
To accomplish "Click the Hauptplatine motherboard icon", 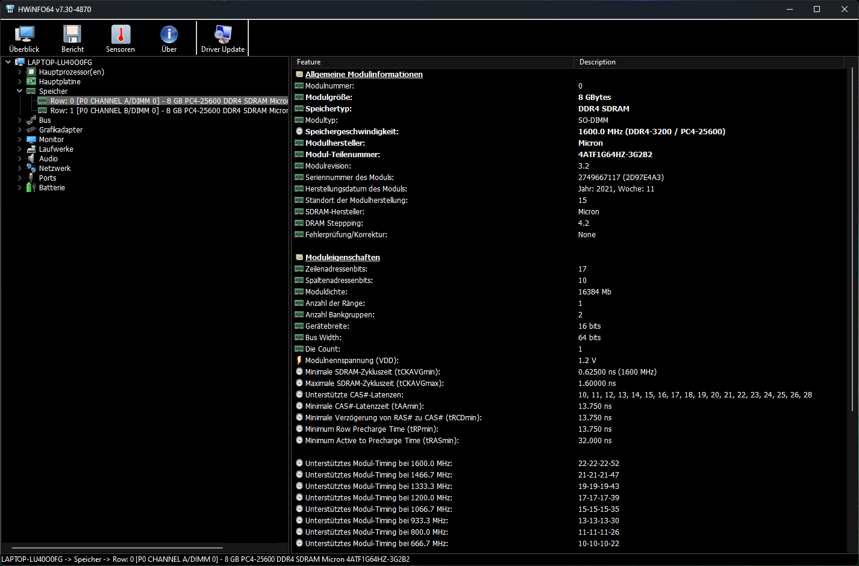I will 31,81.
